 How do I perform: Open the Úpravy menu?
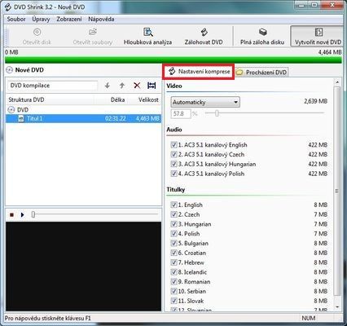point(41,20)
